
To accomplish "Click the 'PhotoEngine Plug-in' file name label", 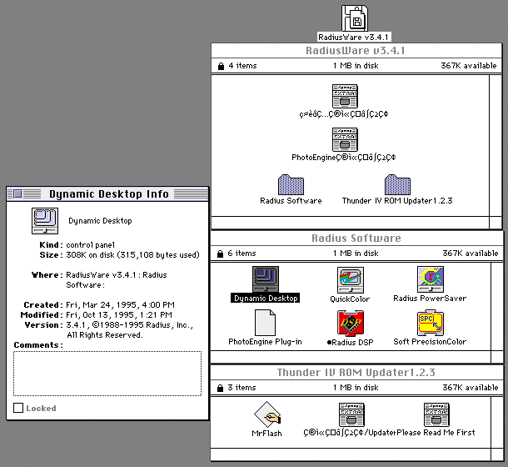I will click(265, 342).
